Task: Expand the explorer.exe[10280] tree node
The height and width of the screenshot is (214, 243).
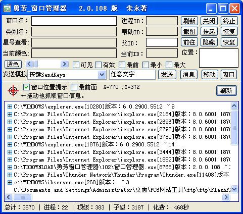Action: click(x=10, y=106)
